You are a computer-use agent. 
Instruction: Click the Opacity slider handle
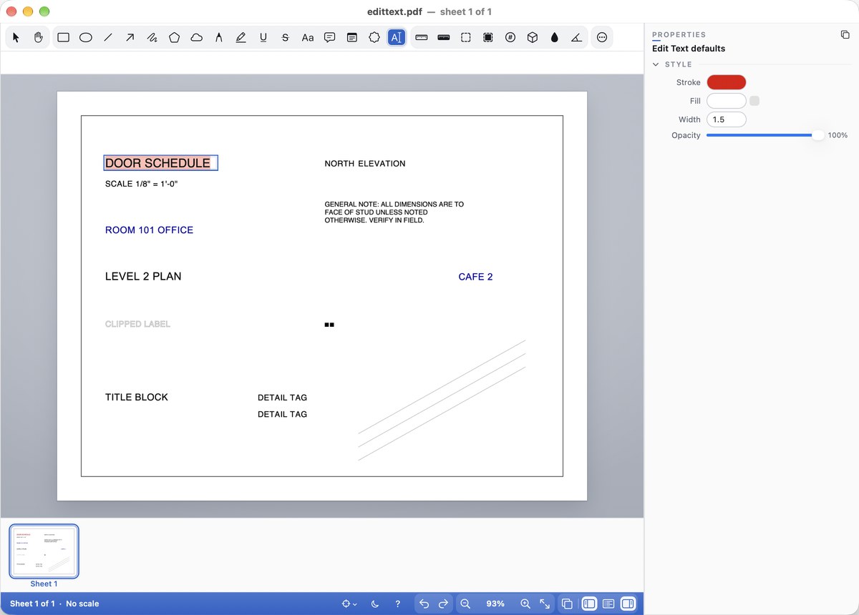pos(817,135)
